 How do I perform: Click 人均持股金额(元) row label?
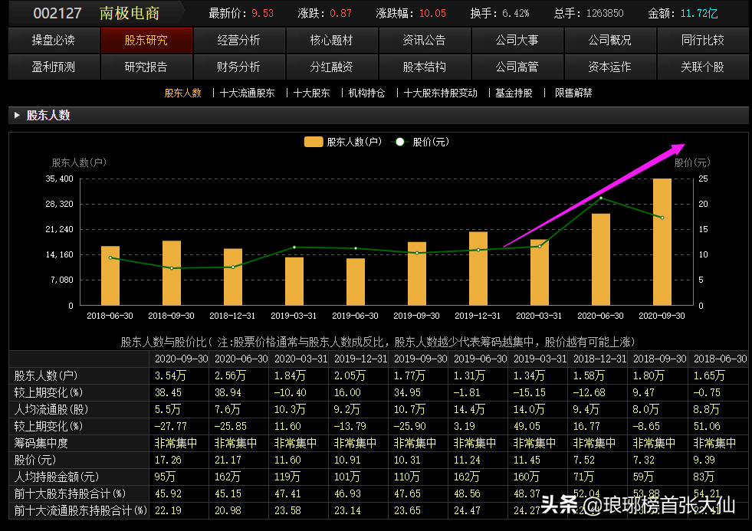57,477
